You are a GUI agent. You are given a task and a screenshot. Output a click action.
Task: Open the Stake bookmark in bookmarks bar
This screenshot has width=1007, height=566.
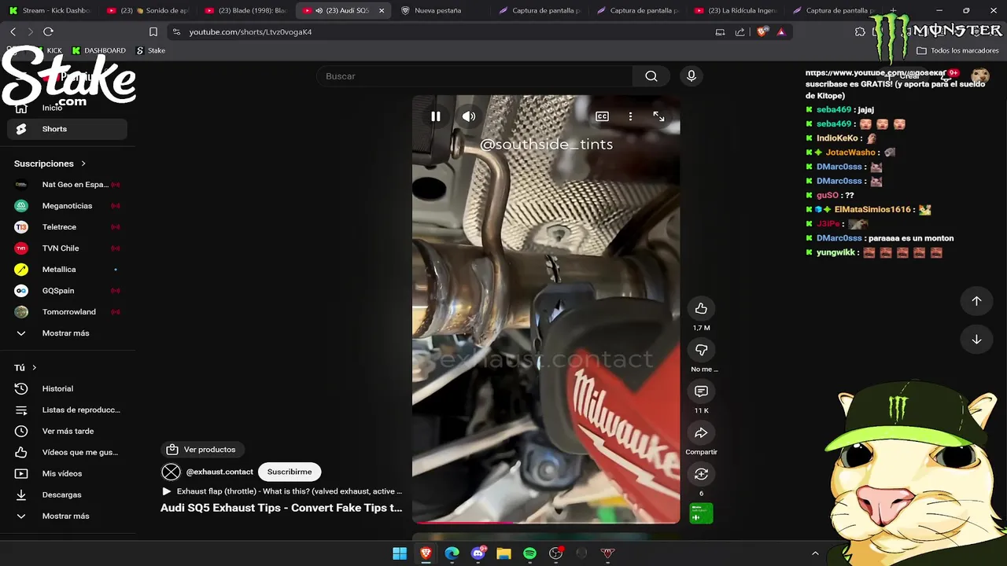pyautogui.click(x=151, y=50)
